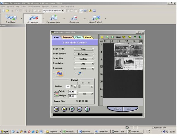
Task: Click the Scan&Read wizard icon
Action: (x=11, y=18)
